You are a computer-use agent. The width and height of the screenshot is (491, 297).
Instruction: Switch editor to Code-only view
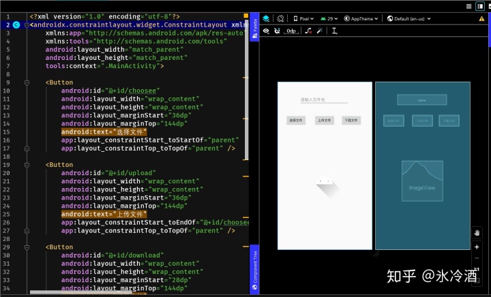click(x=468, y=6)
